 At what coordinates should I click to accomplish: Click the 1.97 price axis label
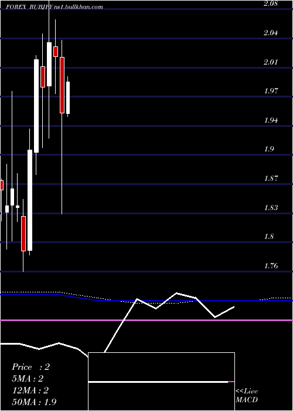271,91
